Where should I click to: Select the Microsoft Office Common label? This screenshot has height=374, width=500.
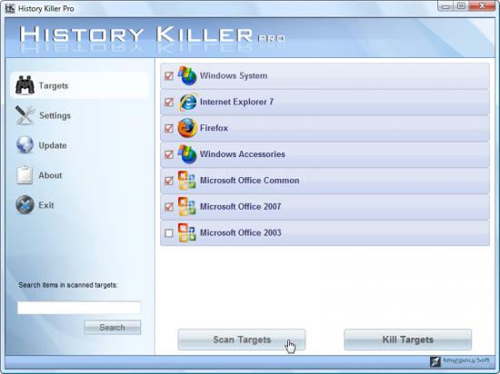[x=249, y=180]
